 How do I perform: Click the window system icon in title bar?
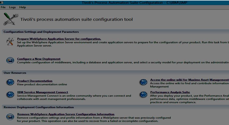click(2, 2)
